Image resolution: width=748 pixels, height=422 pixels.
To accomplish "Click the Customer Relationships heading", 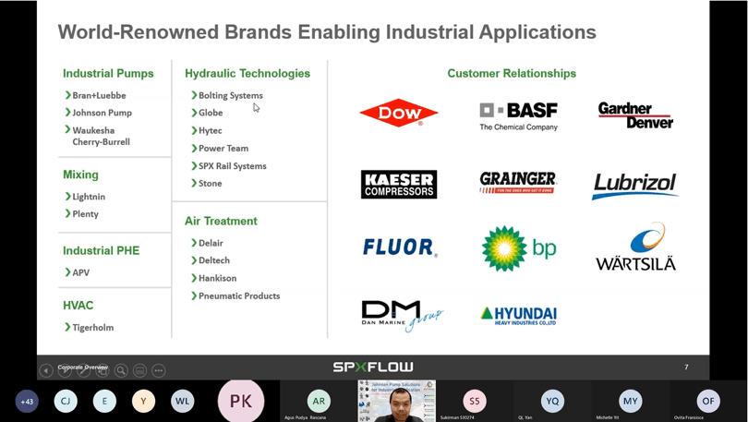I will tap(512, 74).
